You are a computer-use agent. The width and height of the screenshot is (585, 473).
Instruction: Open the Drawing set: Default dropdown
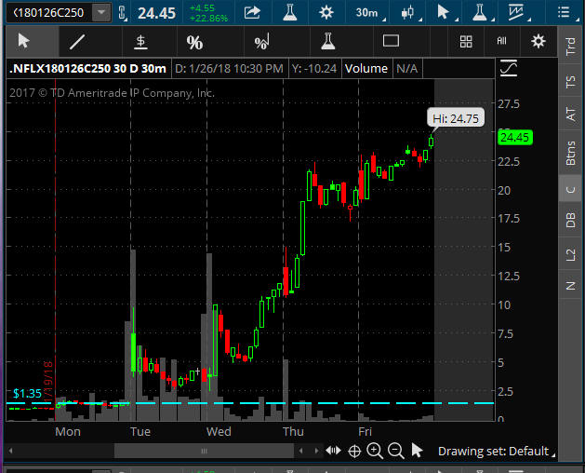pos(497,452)
